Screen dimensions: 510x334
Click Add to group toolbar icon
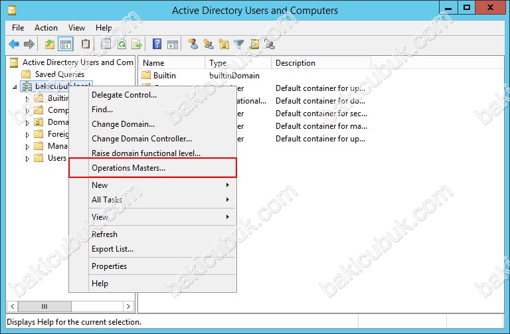(x=270, y=44)
